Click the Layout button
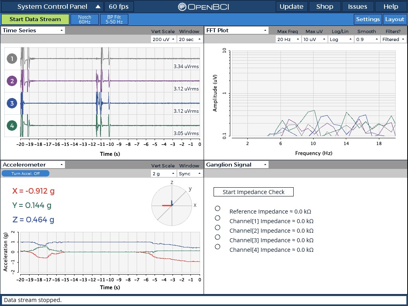 [395, 19]
